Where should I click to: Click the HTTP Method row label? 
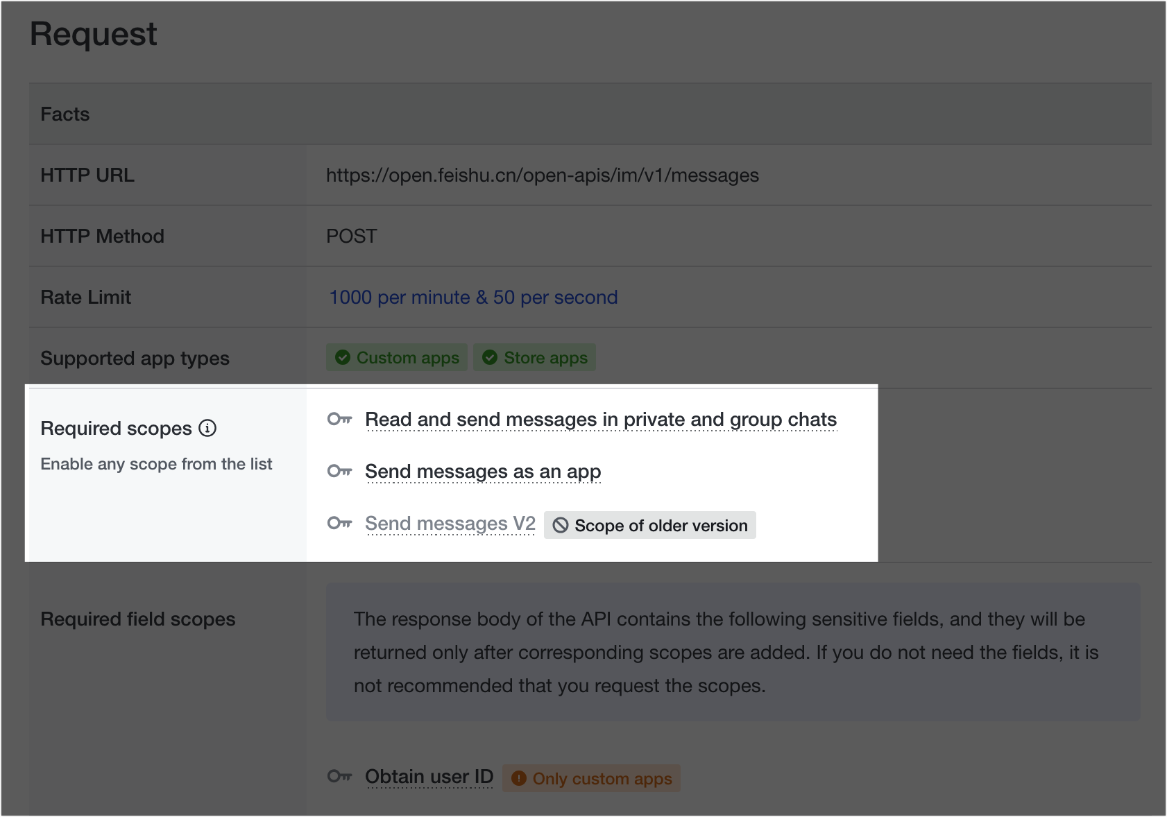coord(102,237)
